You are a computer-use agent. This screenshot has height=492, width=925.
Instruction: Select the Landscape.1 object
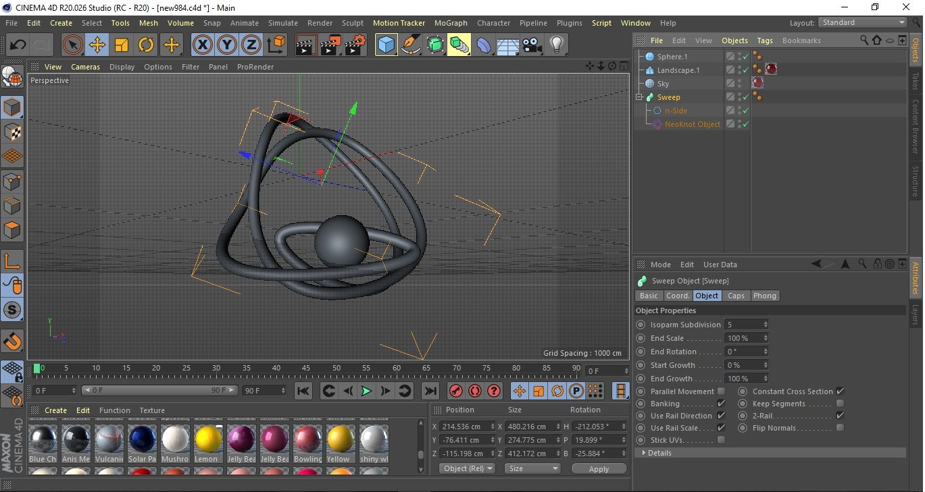point(678,70)
